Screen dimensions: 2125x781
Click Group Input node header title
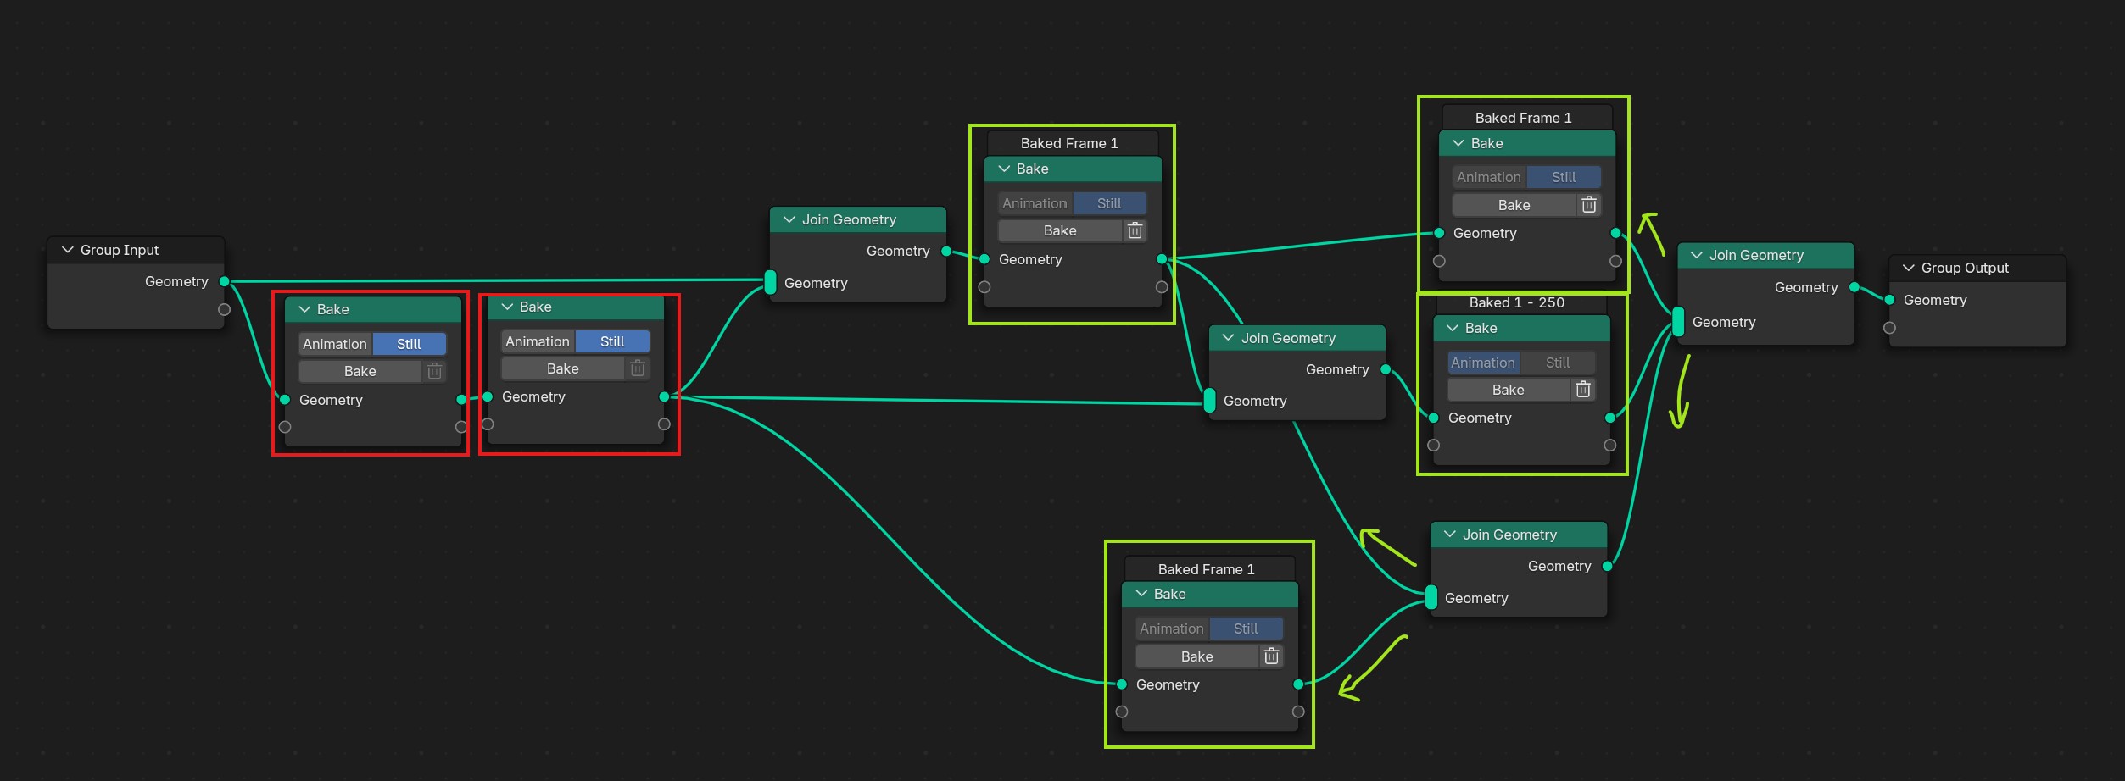(x=120, y=250)
